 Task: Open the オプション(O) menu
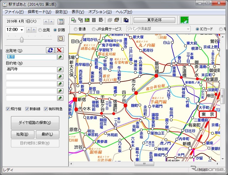100,12
